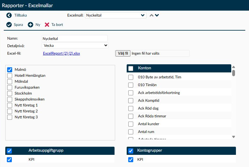Select previous Excelmall with up chevron
This screenshot has height=167, width=249.
(x=152, y=15)
